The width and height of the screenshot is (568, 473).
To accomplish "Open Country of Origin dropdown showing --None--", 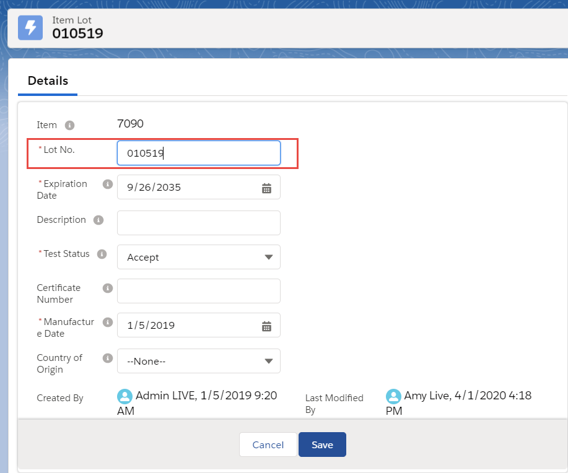I will point(198,361).
